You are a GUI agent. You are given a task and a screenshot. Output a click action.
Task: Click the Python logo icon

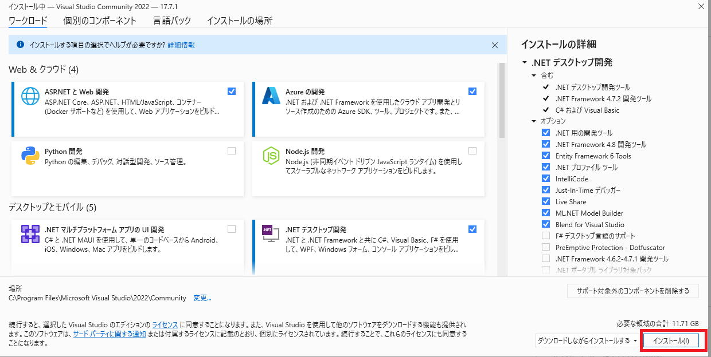pyautogui.click(x=30, y=156)
